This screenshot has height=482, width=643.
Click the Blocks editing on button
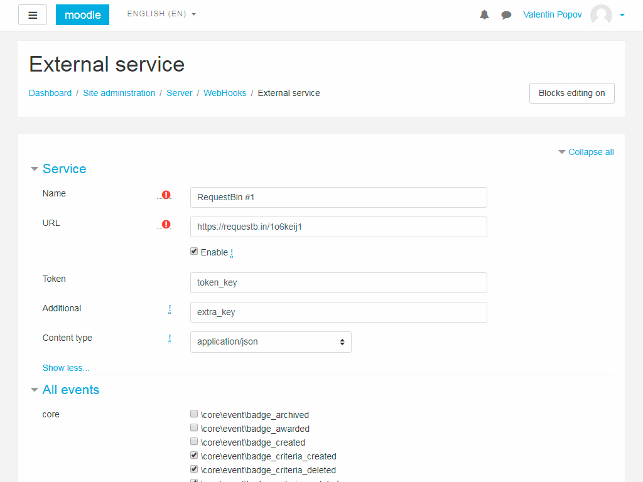click(x=571, y=93)
